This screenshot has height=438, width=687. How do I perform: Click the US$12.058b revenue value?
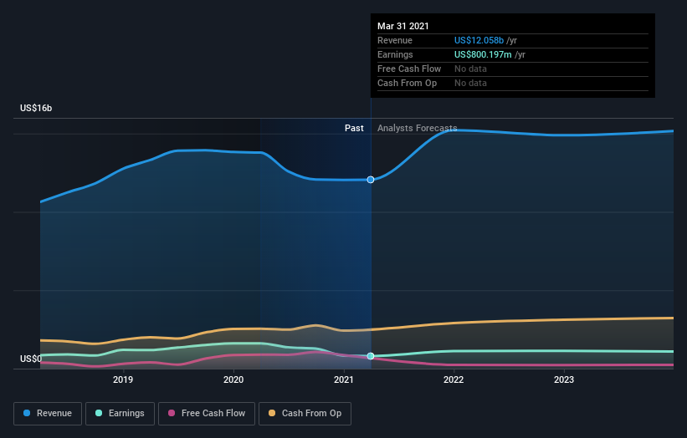pyautogui.click(x=479, y=40)
